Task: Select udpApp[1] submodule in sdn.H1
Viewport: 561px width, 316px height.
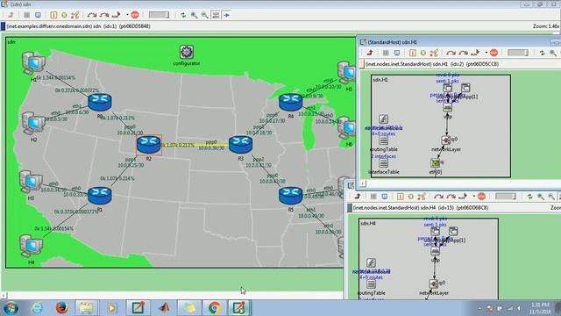Action: (465, 88)
